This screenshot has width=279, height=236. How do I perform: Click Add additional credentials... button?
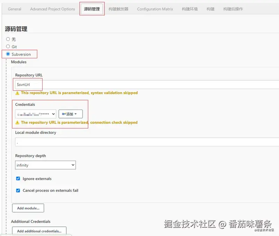pyautogui.click(x=39, y=231)
